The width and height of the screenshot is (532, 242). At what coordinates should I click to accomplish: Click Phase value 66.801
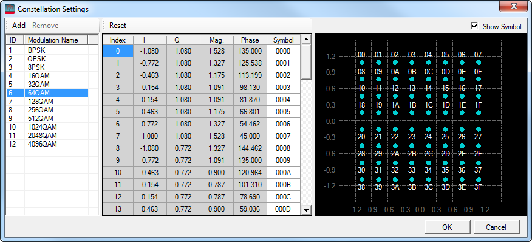pyautogui.click(x=250, y=112)
